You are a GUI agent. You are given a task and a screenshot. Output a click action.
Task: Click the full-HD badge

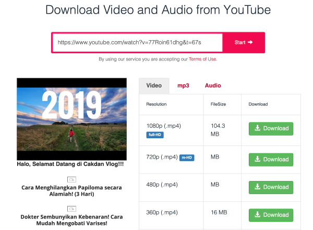[155, 135]
